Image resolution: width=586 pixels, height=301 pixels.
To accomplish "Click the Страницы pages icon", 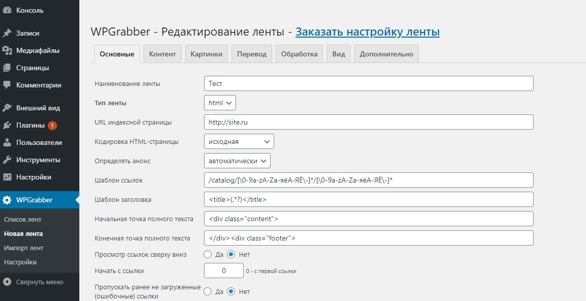I will click(x=7, y=68).
